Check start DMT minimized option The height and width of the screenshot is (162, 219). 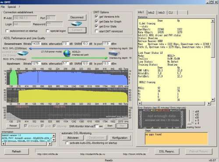point(96,31)
